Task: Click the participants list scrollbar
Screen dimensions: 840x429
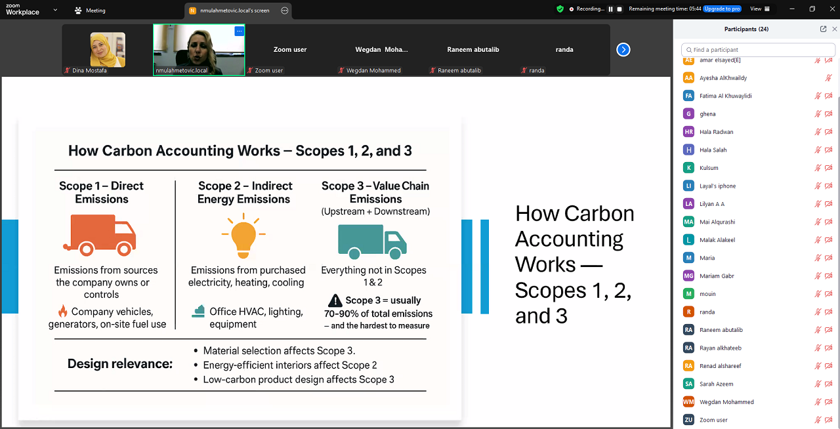Action: click(x=837, y=197)
